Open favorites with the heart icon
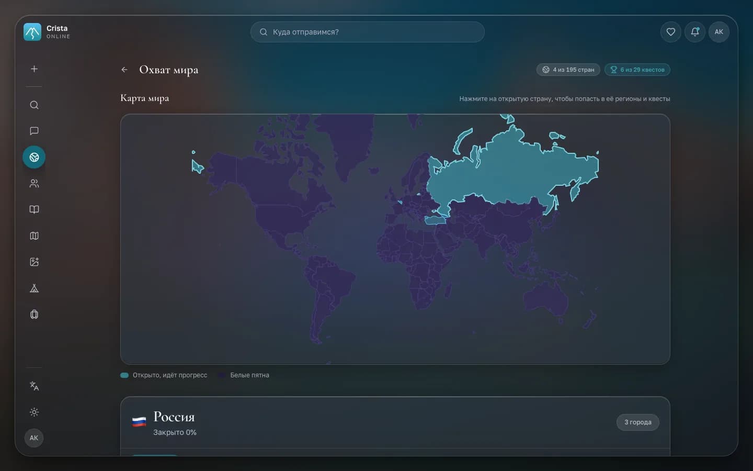 [671, 32]
